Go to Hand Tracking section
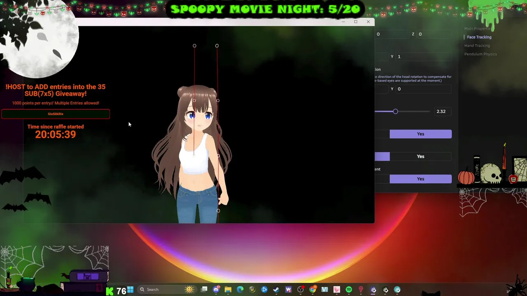Image resolution: width=527 pixels, height=296 pixels. 477,46
